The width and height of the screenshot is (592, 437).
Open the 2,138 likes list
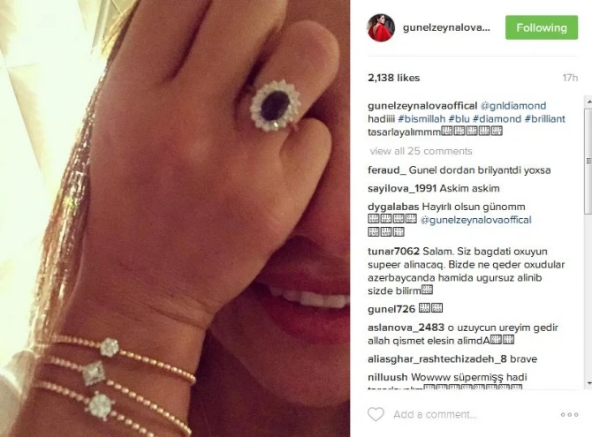(x=393, y=78)
